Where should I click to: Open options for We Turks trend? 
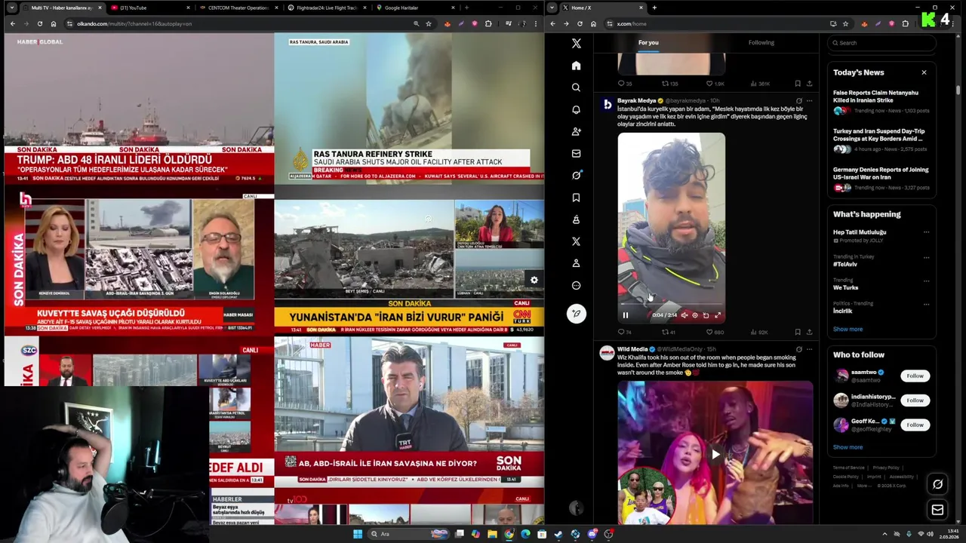[926, 281]
